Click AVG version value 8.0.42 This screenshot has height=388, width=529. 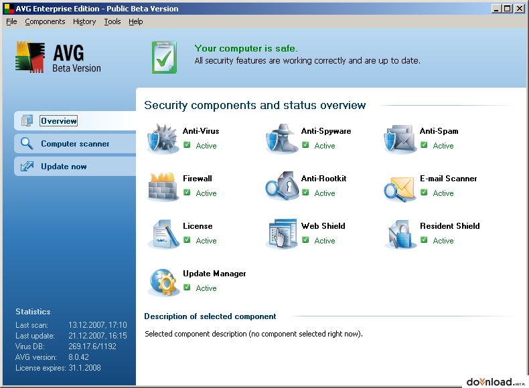pos(78,357)
